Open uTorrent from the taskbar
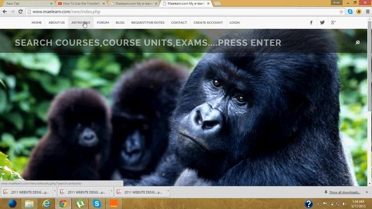The height and width of the screenshot is (209, 372). [x=80, y=204]
